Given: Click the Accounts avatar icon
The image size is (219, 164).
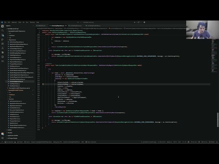Looking at the screenshot, I should [2, 134].
